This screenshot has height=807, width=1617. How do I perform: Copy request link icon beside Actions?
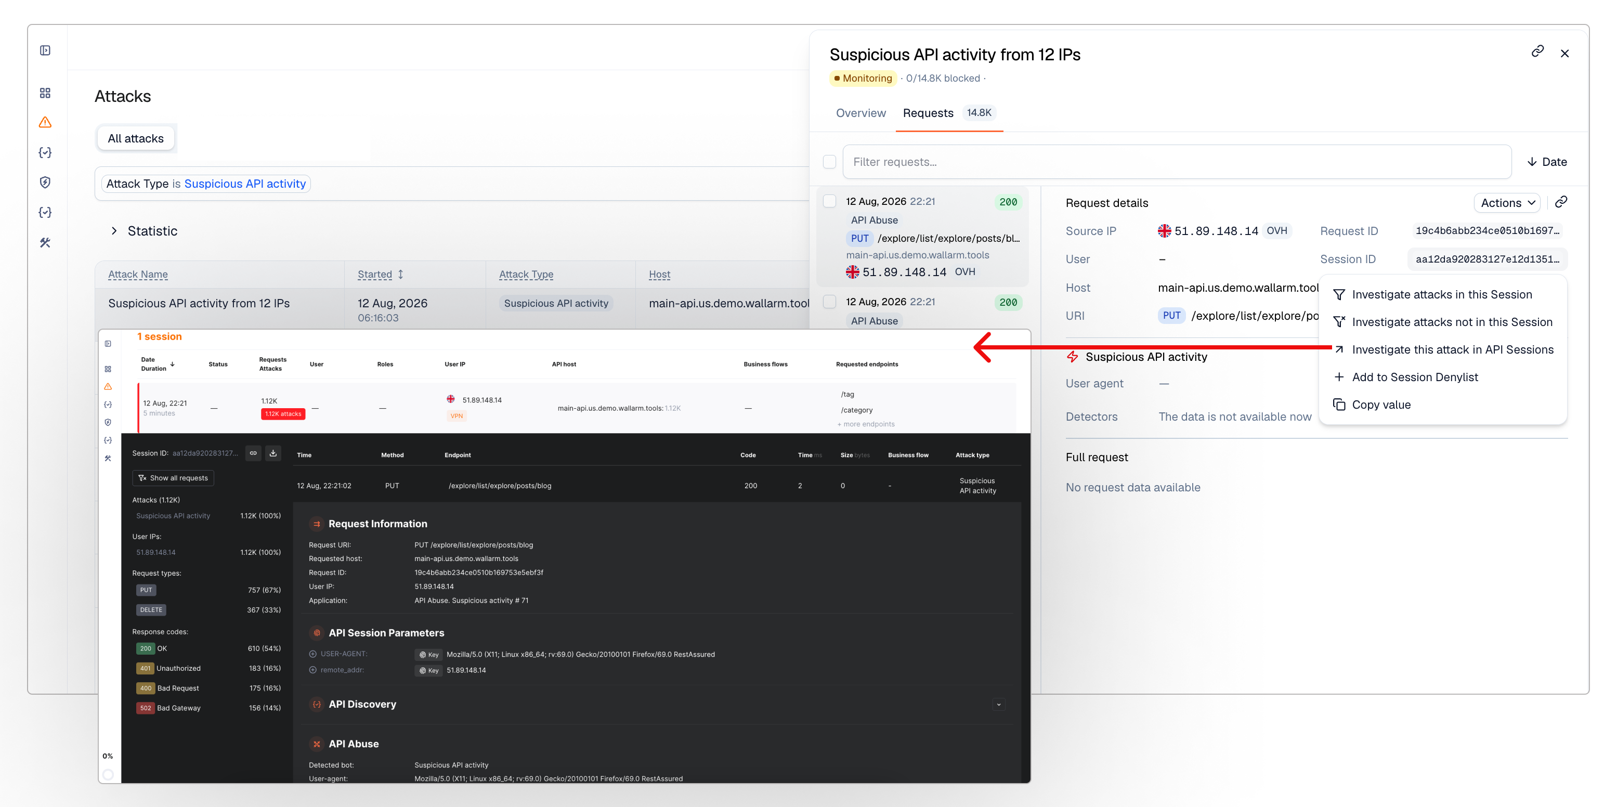1561,202
